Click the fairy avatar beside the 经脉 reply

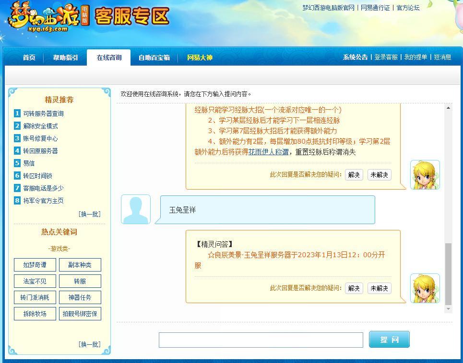coord(425,175)
